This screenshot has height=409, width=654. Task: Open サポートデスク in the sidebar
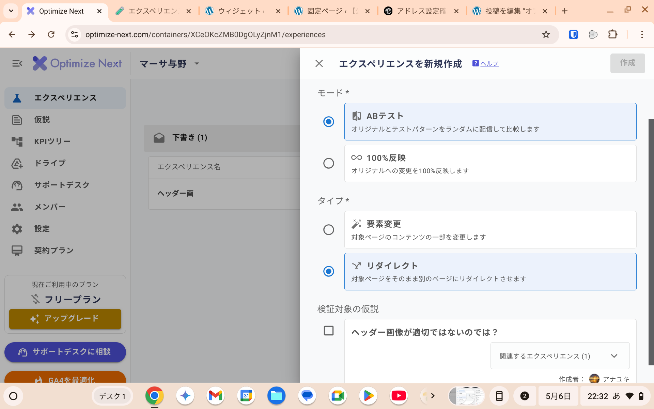(65, 185)
